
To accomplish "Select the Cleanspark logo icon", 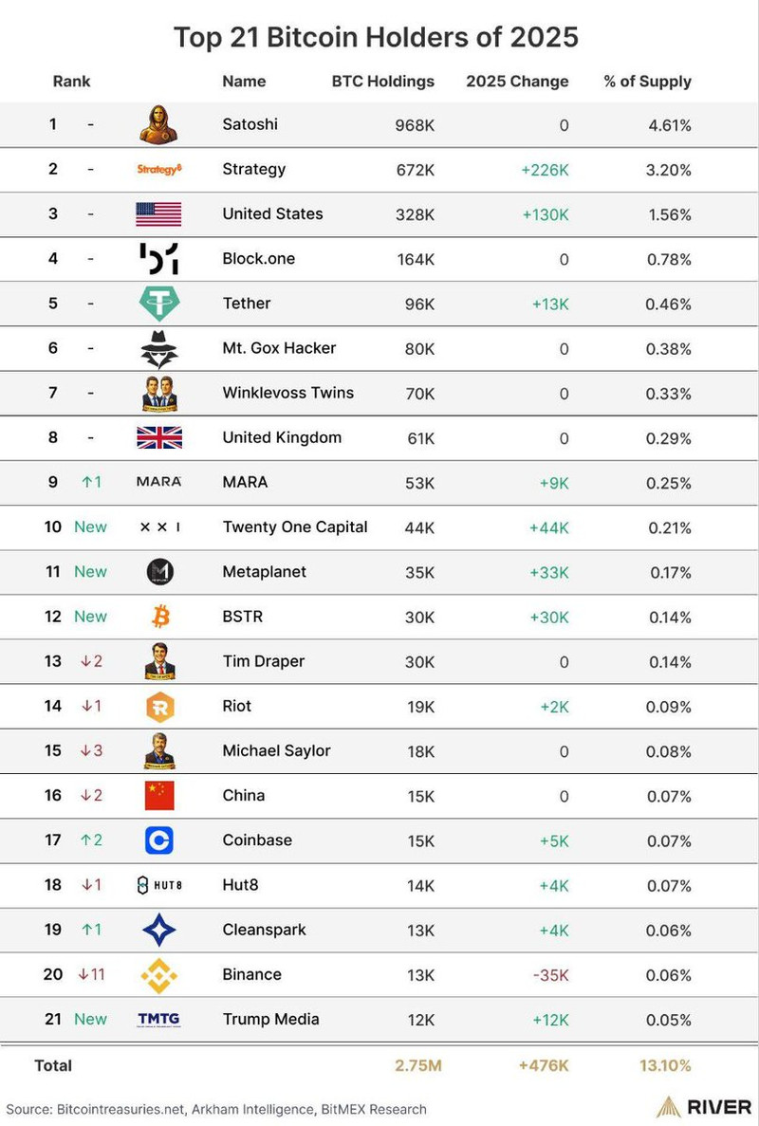I will coord(158,930).
